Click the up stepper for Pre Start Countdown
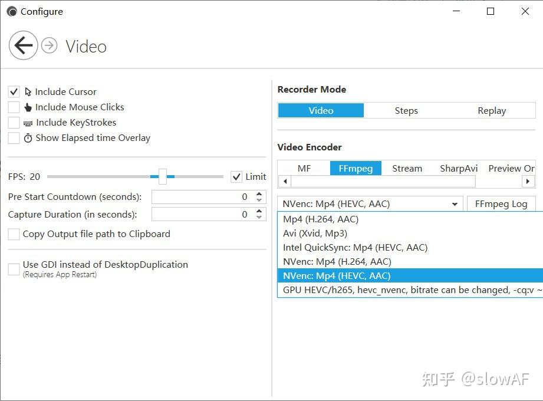 click(x=258, y=193)
